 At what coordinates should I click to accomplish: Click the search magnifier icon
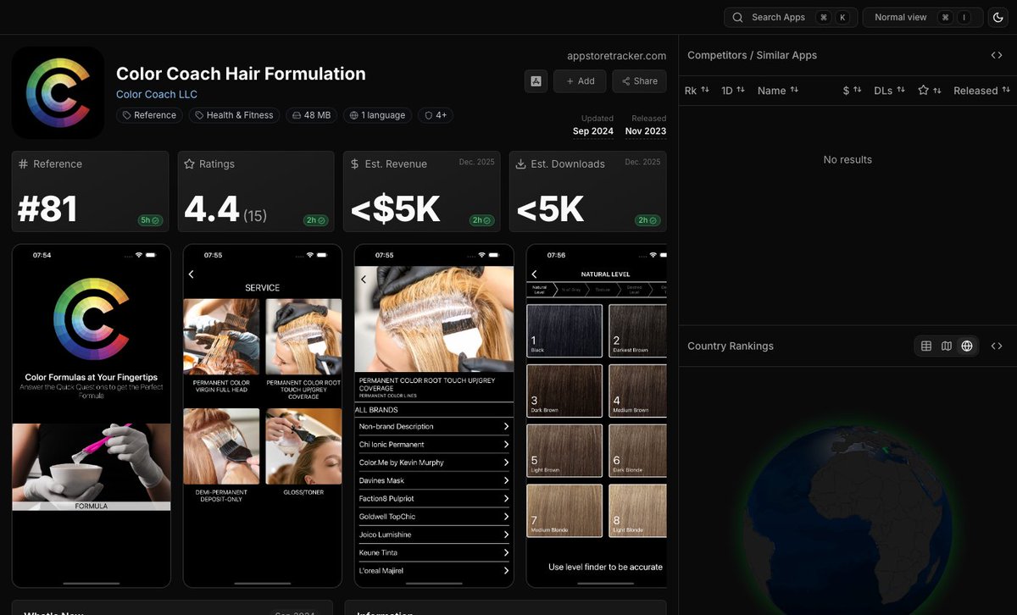point(738,17)
